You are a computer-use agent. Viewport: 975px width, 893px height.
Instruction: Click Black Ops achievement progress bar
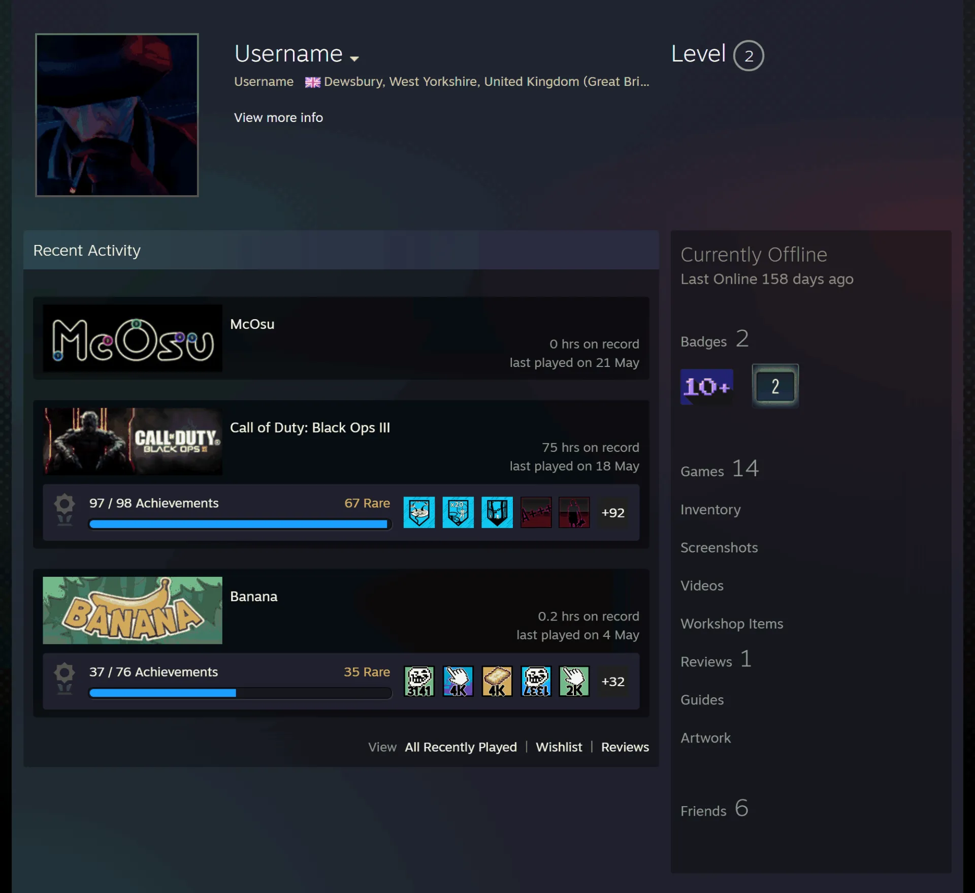coord(240,524)
